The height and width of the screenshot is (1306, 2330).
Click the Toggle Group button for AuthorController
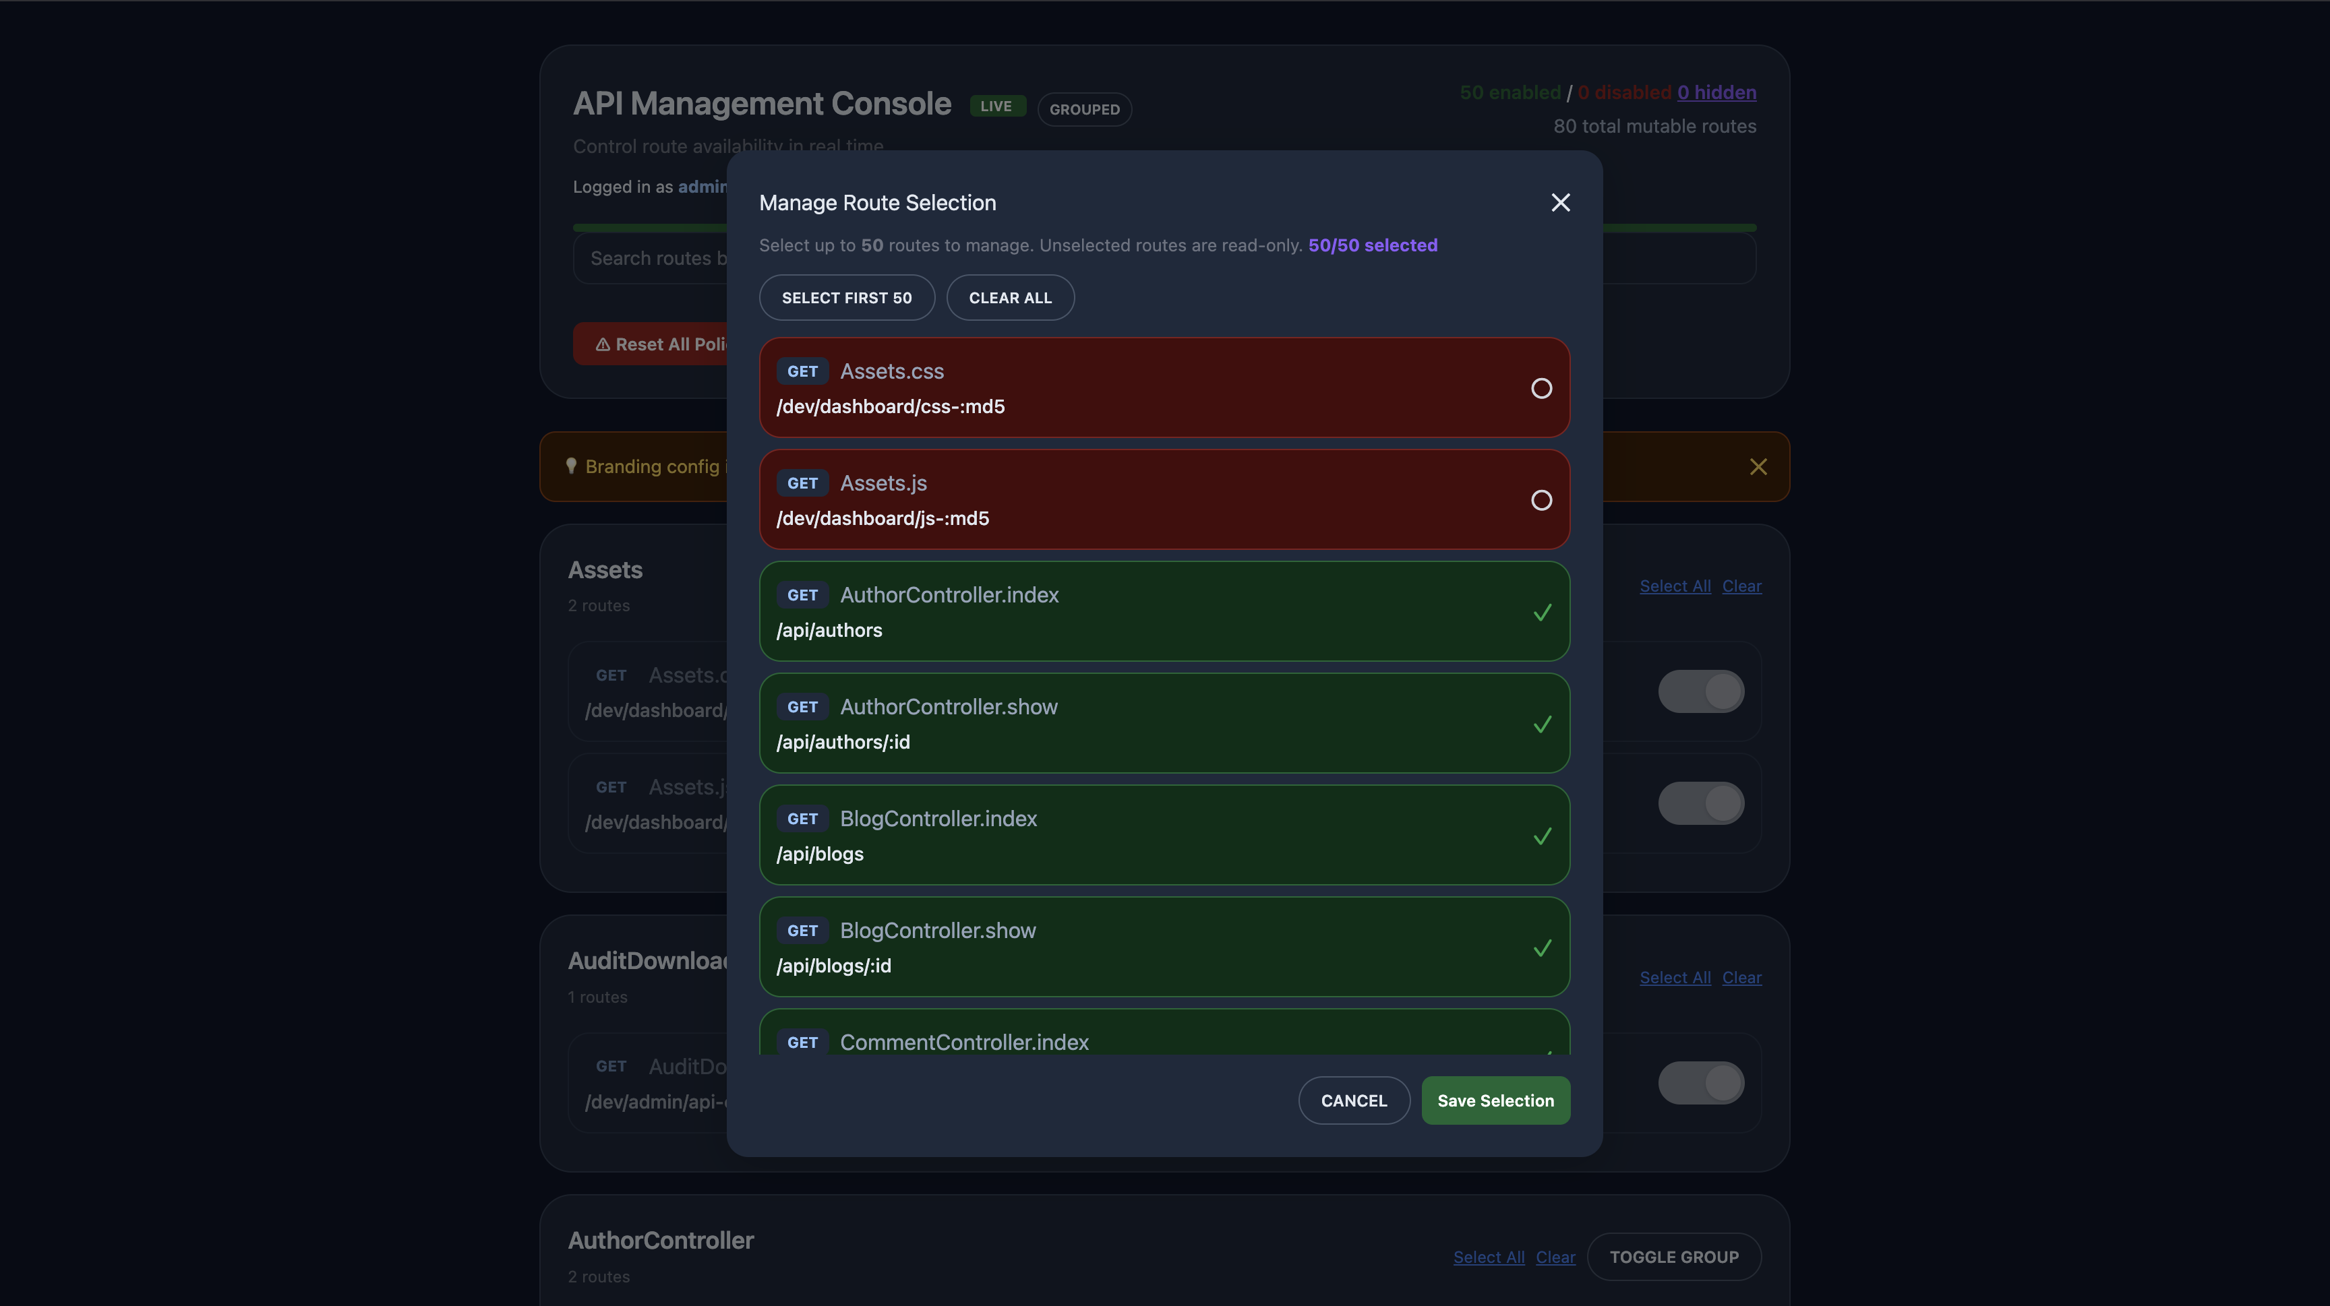[x=1673, y=1257]
